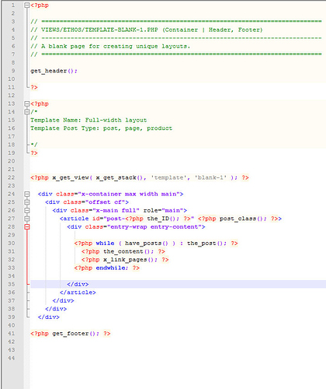
Task: Click the closing article tag
Action: pos(78,293)
